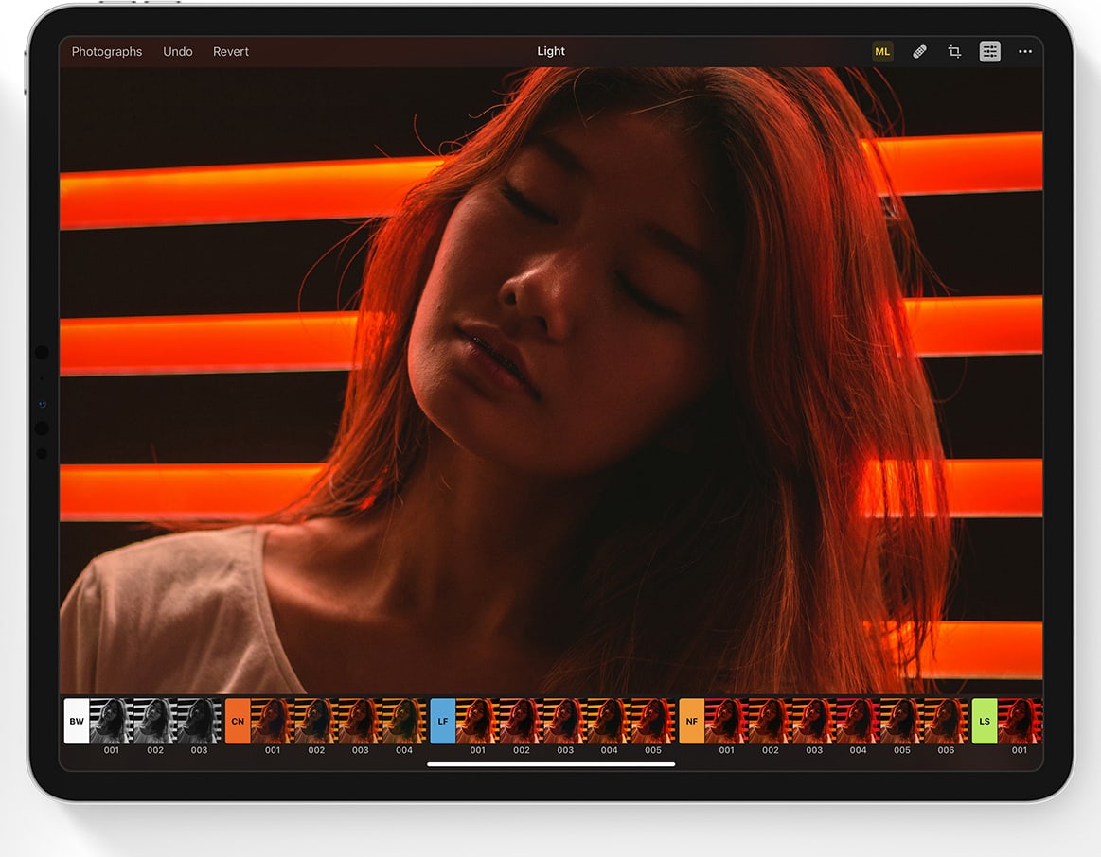Viewport: 1101px width, 857px height.
Task: Select the green LS preset group label
Action: click(x=985, y=721)
